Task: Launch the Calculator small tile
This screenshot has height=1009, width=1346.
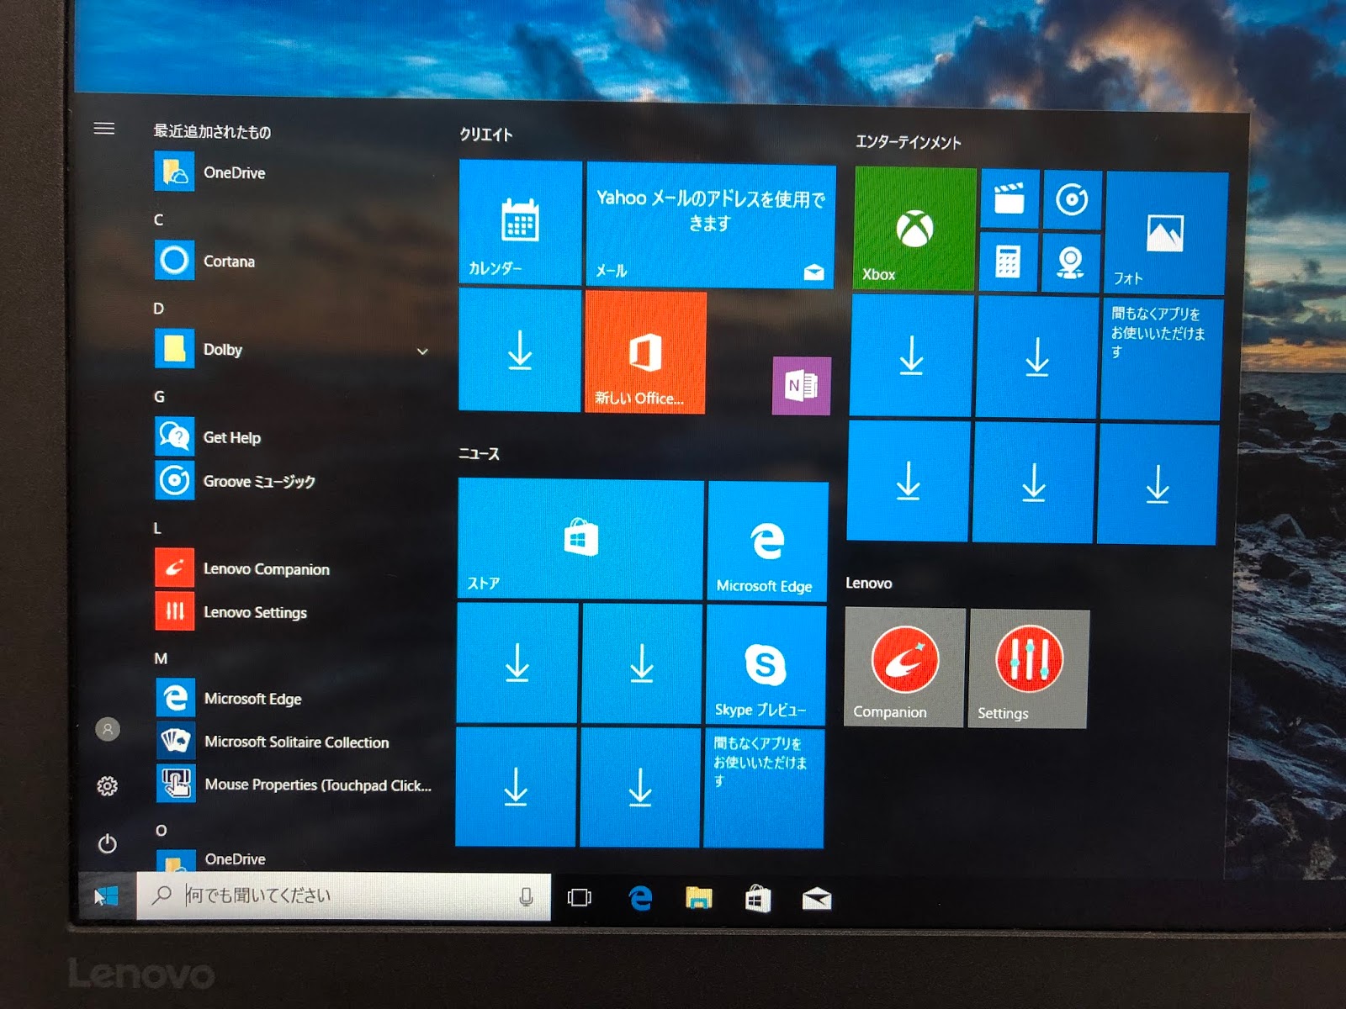Action: click(x=1008, y=261)
